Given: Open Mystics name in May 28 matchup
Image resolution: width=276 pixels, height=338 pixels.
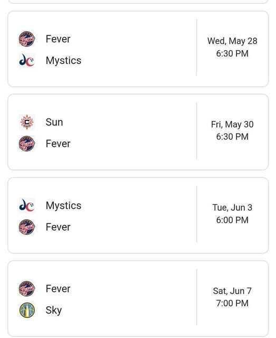Looking at the screenshot, I should click(x=63, y=61).
